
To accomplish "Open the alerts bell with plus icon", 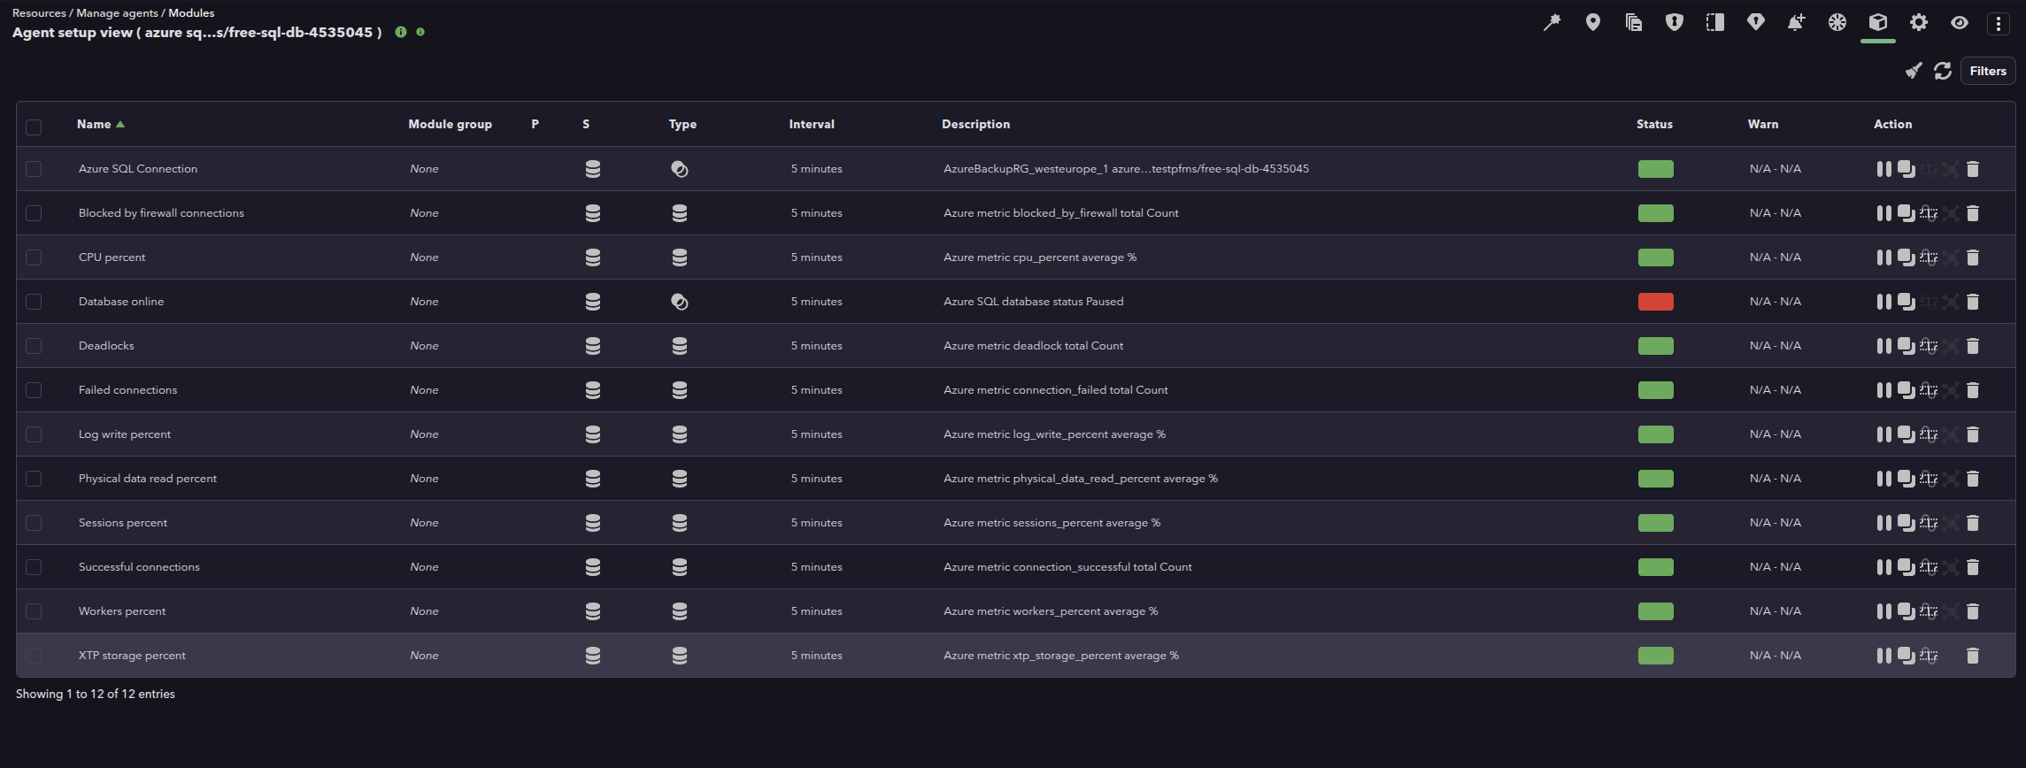I will pyautogui.click(x=1797, y=23).
